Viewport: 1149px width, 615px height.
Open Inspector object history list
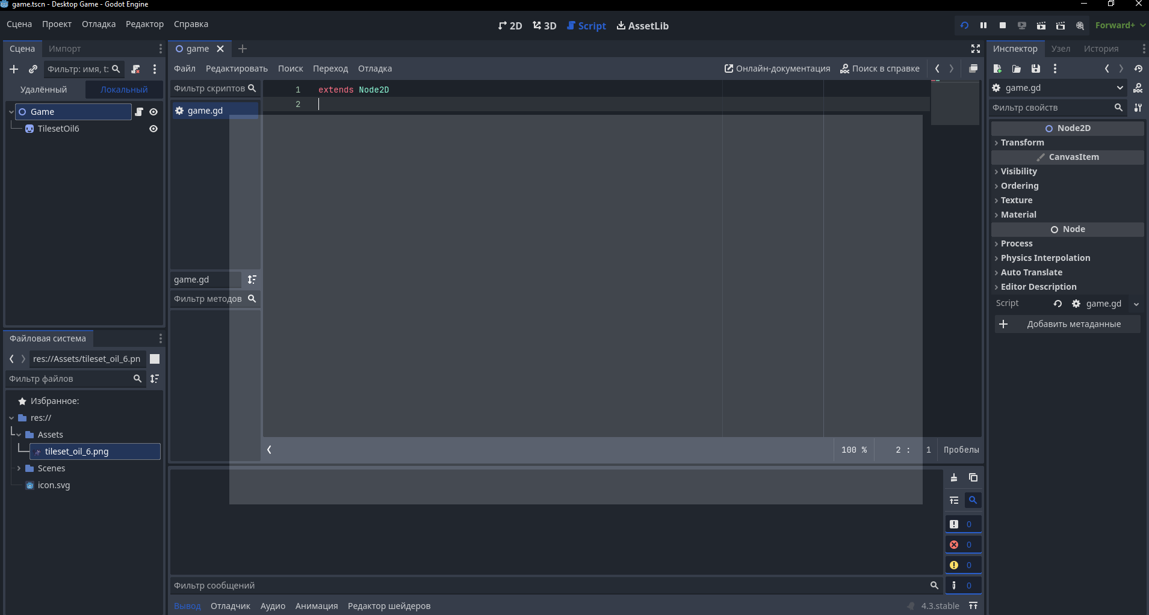click(1138, 69)
